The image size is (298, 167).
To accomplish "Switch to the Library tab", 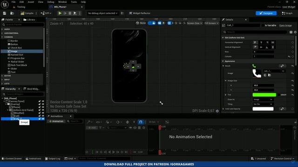I will tap(29, 19).
